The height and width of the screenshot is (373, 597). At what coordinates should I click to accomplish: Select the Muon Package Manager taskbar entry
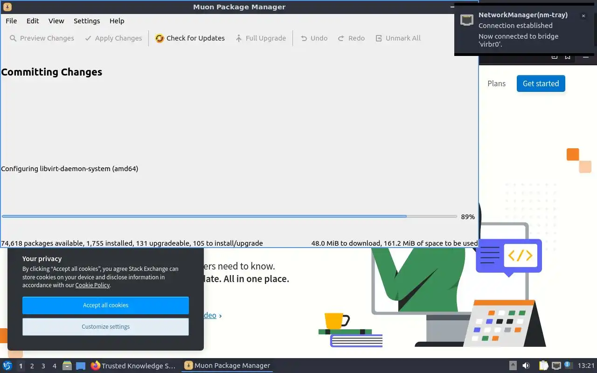coord(228,366)
